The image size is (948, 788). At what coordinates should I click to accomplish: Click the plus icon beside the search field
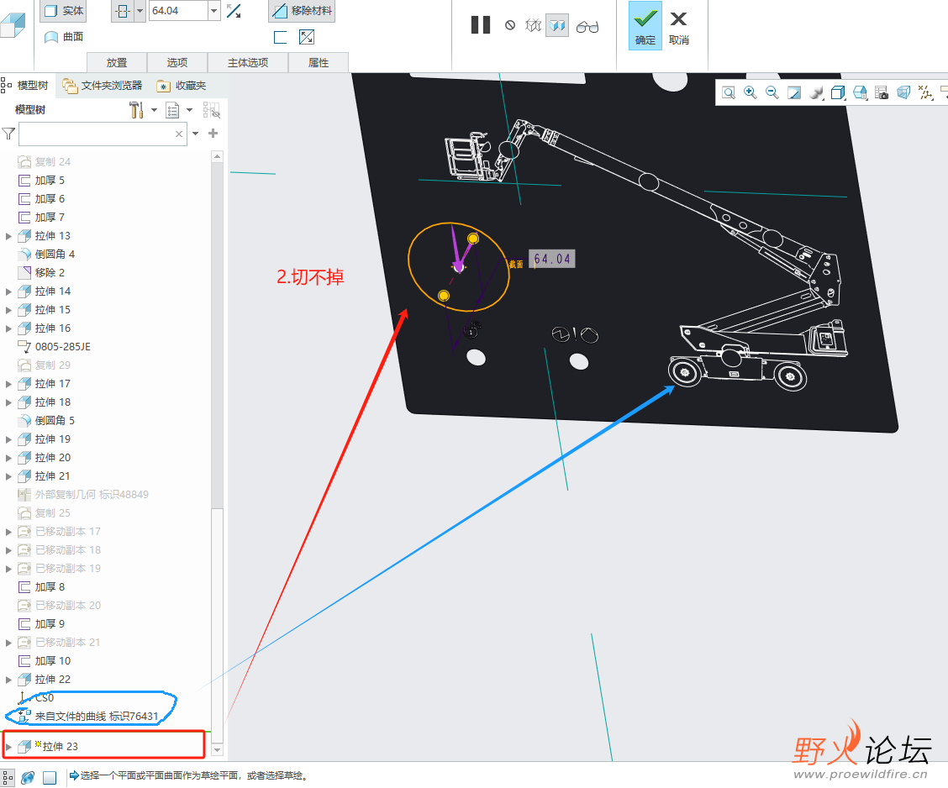point(213,134)
